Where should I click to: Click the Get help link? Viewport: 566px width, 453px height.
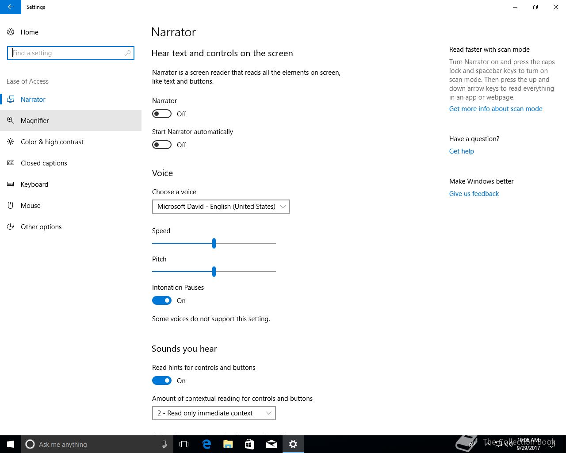pos(462,151)
